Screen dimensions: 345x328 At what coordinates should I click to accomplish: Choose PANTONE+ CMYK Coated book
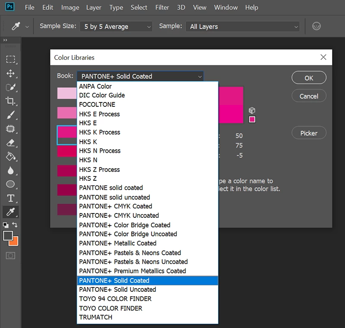pos(147,206)
